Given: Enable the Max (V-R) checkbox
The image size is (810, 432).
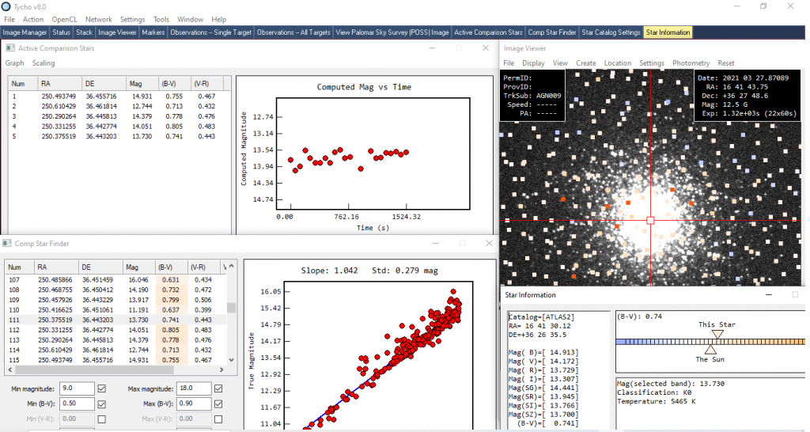Looking at the screenshot, I should click(x=218, y=419).
